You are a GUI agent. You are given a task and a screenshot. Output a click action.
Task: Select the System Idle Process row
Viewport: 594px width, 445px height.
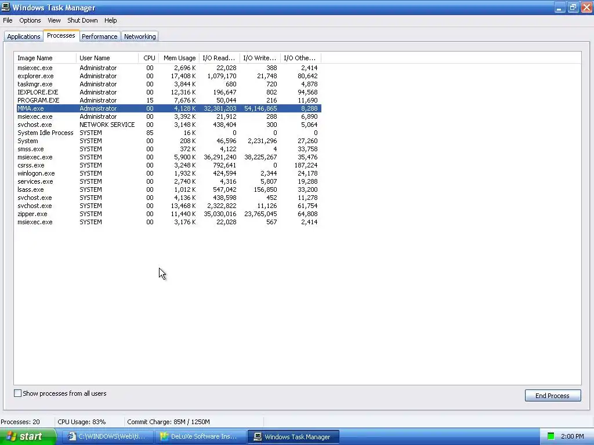[x=168, y=133]
